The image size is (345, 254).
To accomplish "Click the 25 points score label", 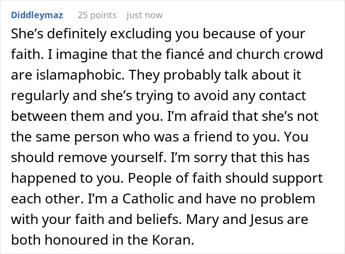I will pyautogui.click(x=97, y=15).
